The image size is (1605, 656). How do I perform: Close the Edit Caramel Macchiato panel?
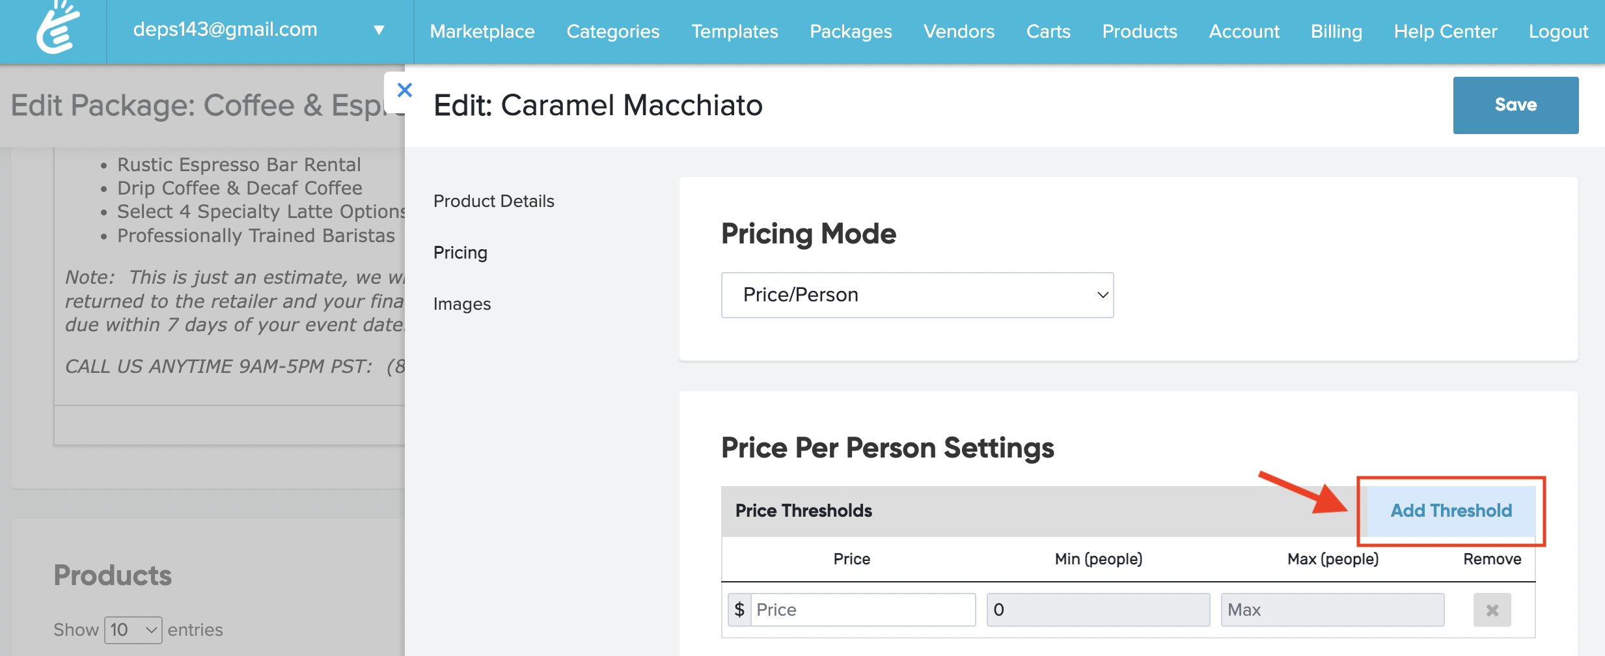(404, 90)
